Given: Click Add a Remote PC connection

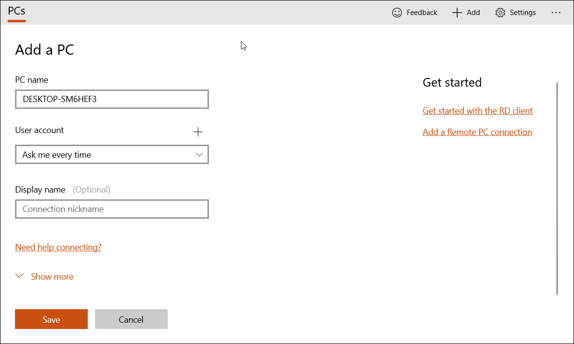Looking at the screenshot, I should click(x=477, y=132).
